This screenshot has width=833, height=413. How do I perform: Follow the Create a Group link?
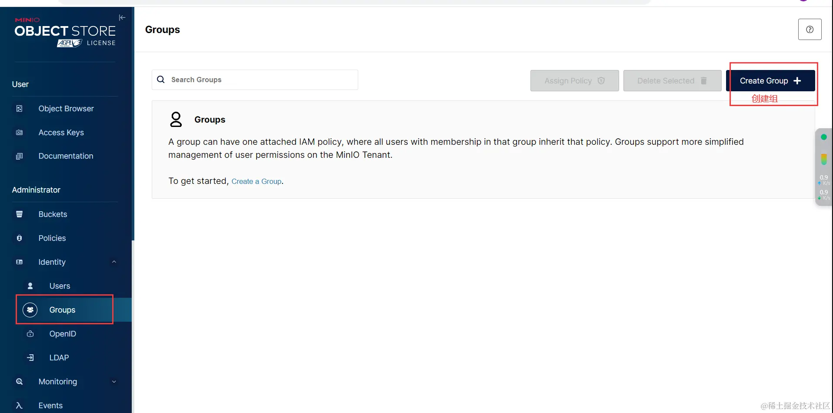[257, 181]
